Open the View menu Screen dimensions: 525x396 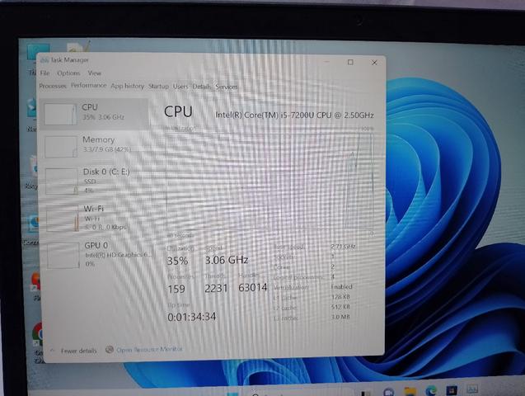[x=95, y=73]
